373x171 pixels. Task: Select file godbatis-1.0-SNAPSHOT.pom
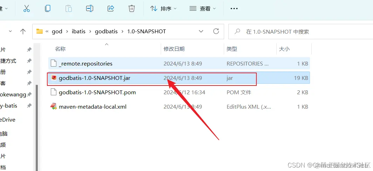pyautogui.click(x=179, y=92)
